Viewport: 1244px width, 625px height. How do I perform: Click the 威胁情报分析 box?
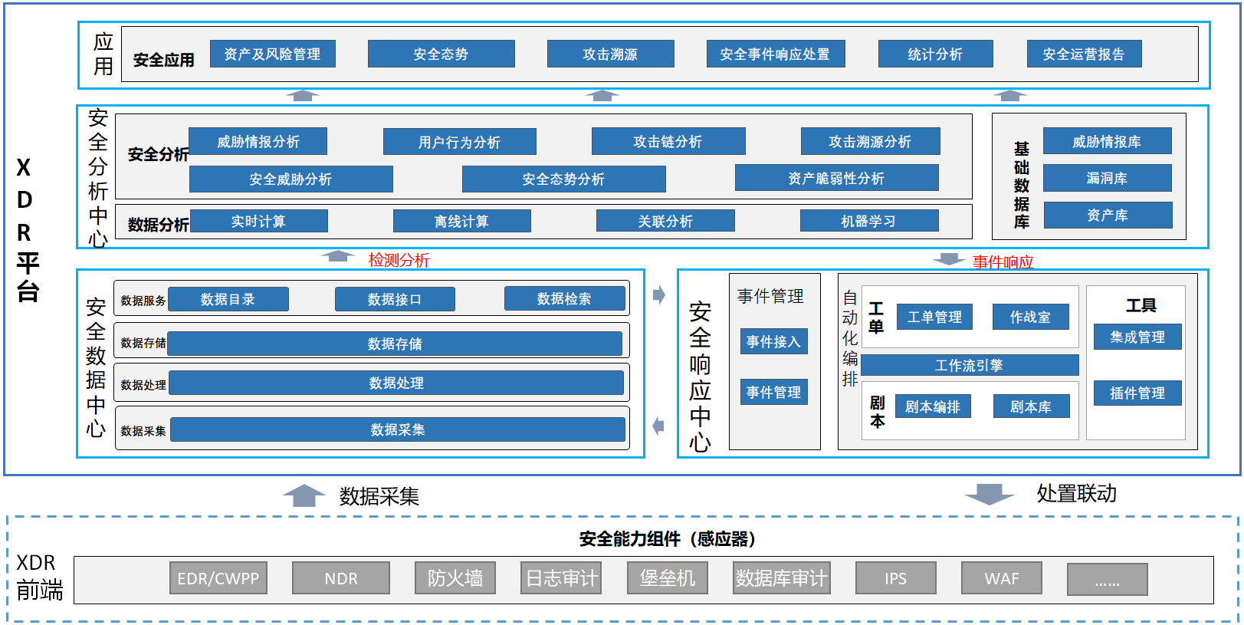258,142
